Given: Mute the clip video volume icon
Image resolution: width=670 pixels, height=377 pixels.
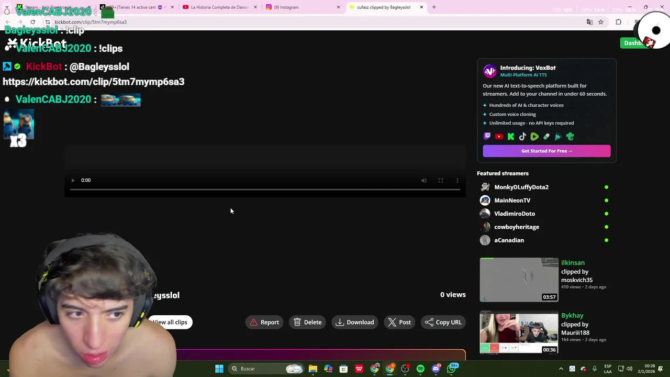Looking at the screenshot, I should pyautogui.click(x=424, y=180).
